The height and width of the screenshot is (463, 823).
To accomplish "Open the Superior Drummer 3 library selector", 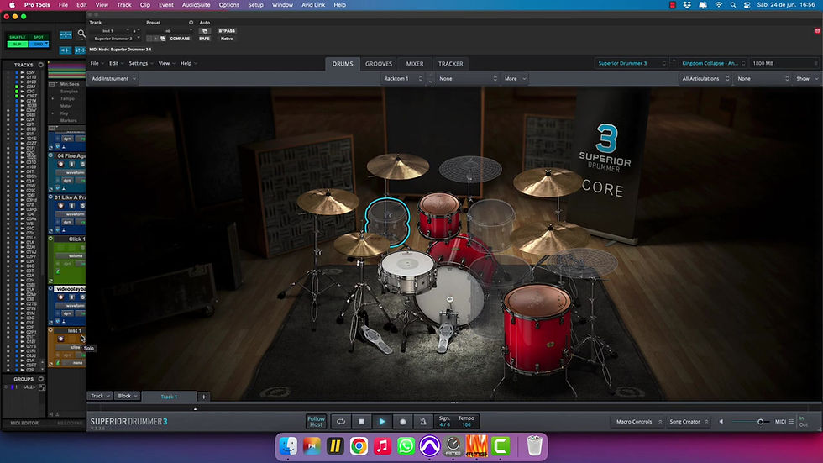I will [x=631, y=64].
